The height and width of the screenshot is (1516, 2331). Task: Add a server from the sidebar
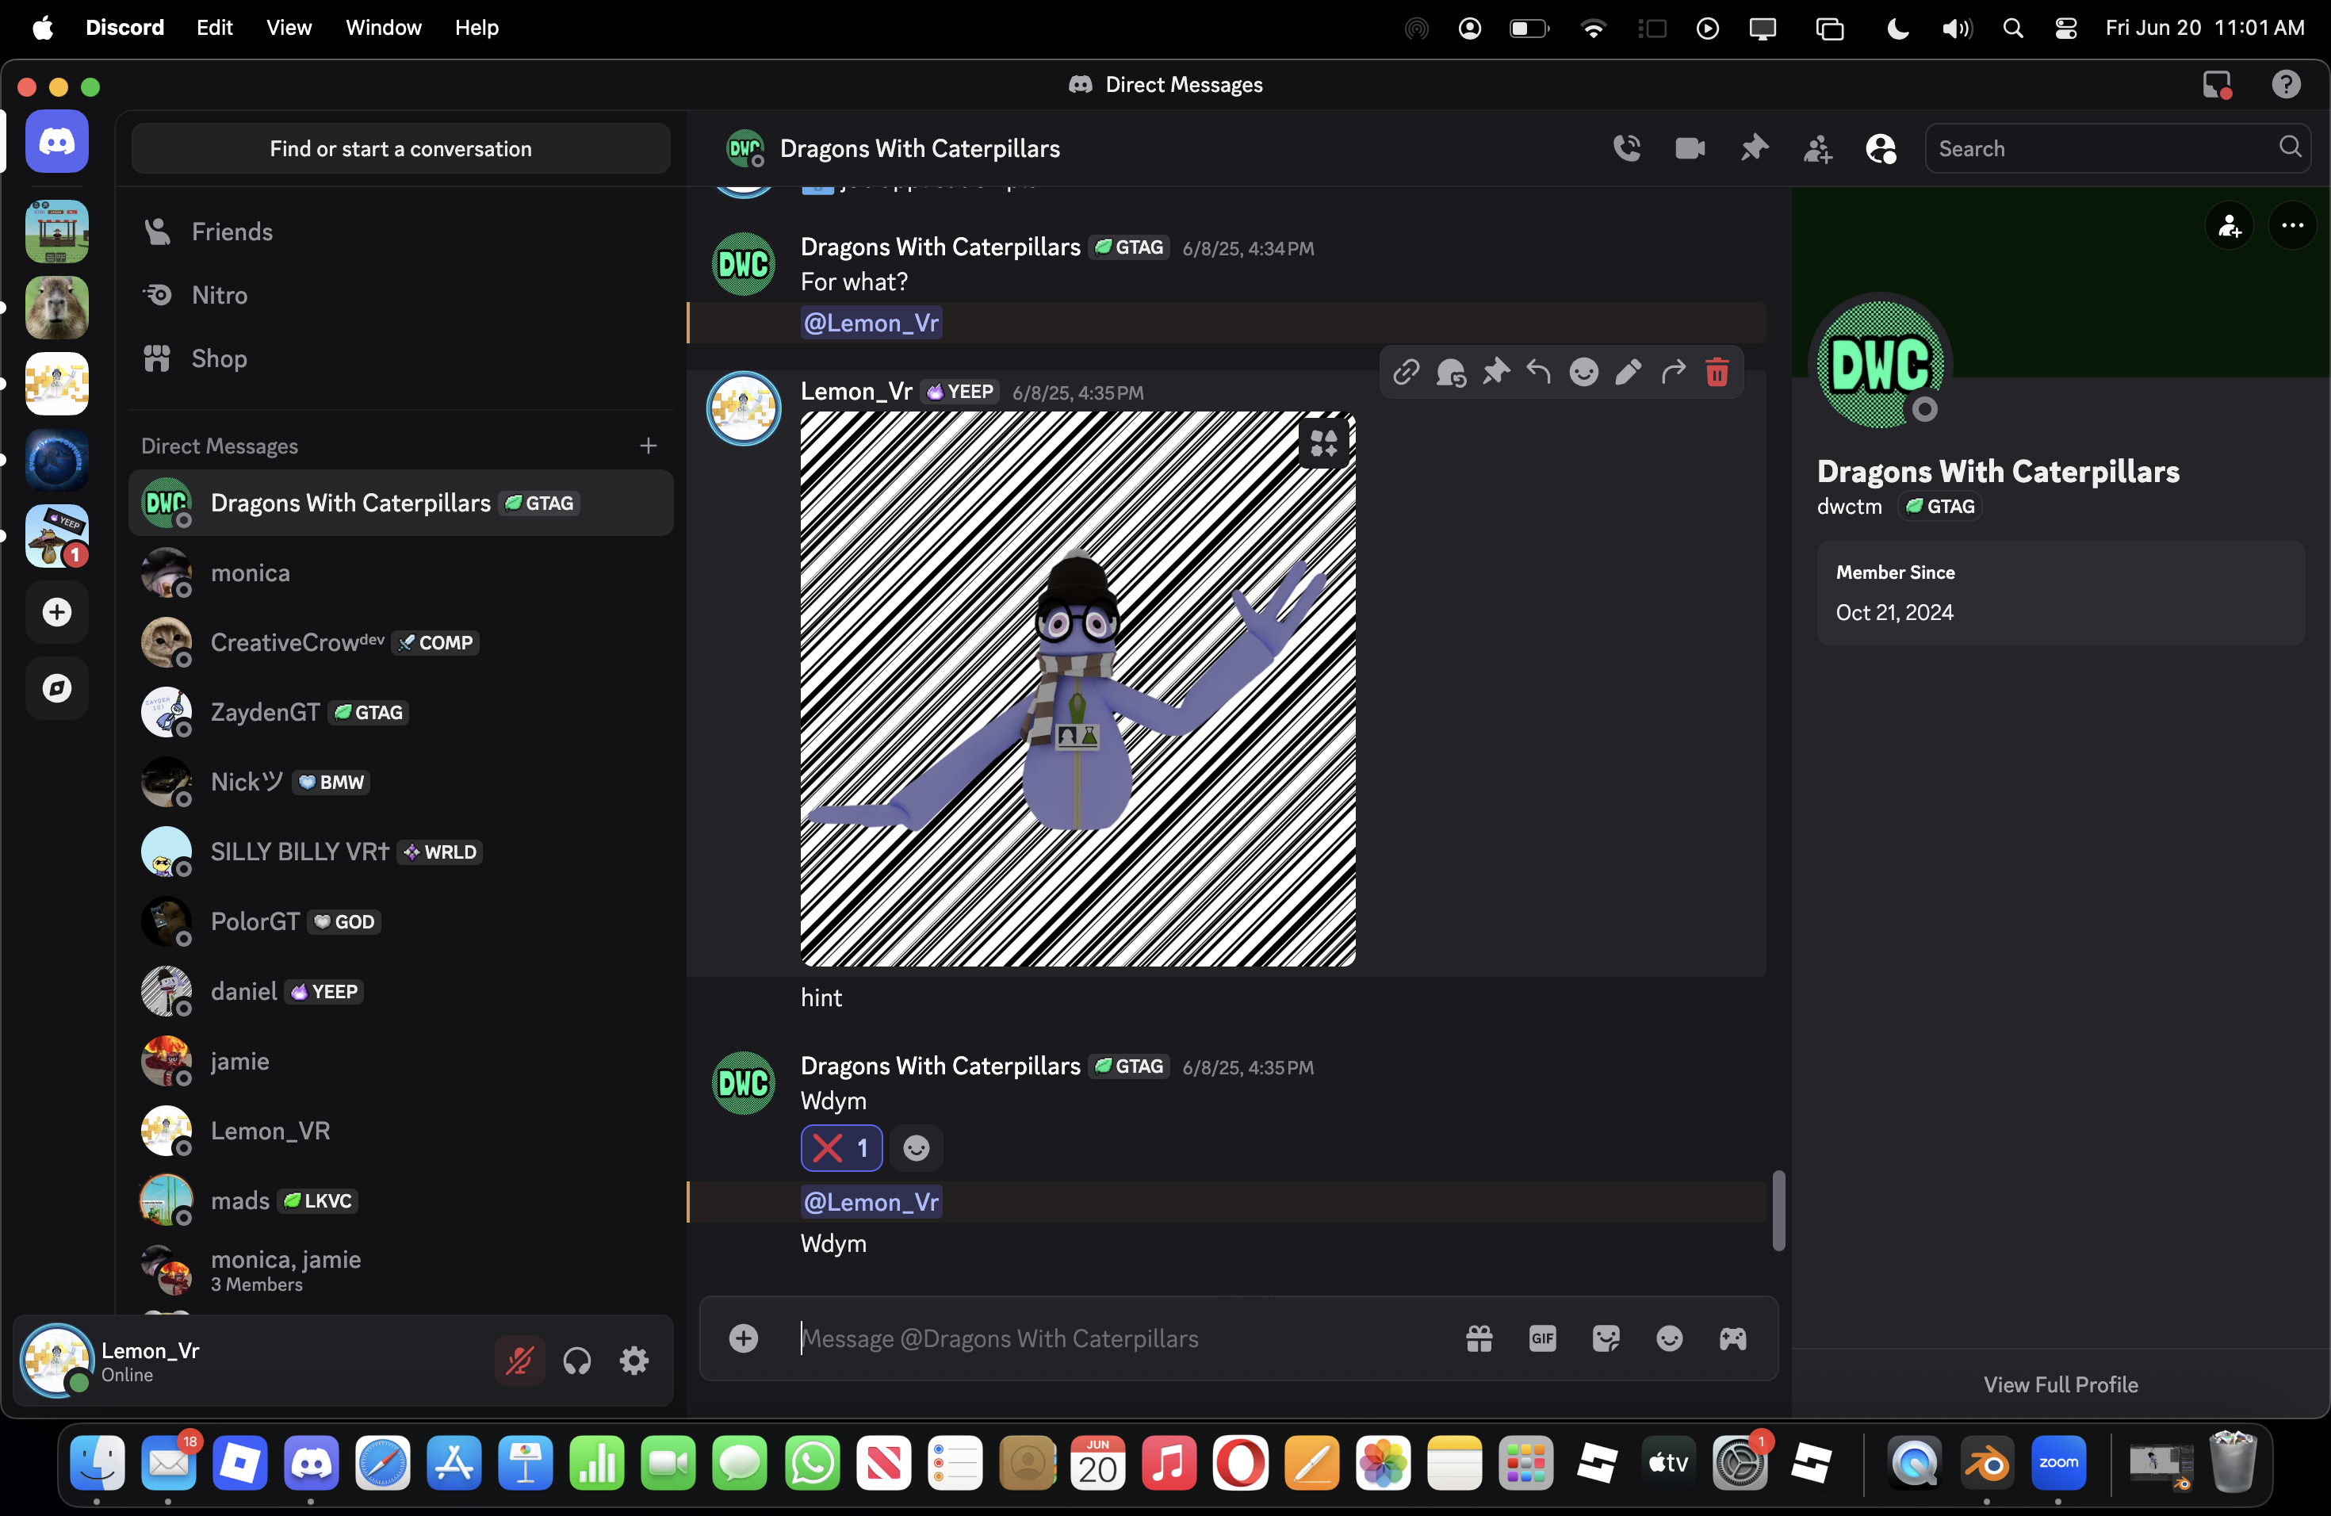coord(57,612)
